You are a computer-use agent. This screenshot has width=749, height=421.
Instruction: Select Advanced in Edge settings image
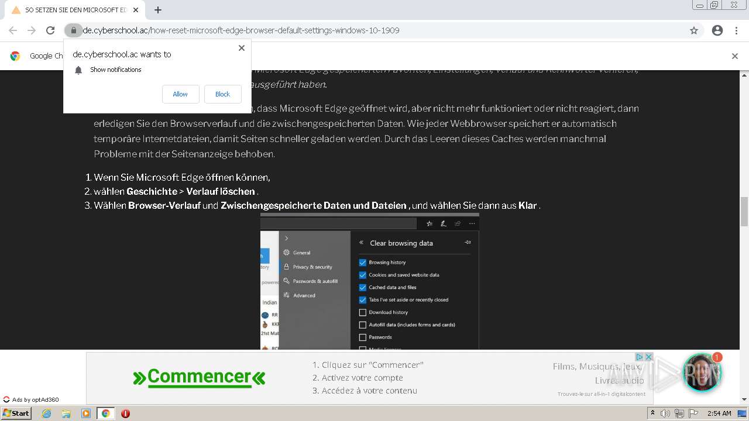[x=304, y=295]
